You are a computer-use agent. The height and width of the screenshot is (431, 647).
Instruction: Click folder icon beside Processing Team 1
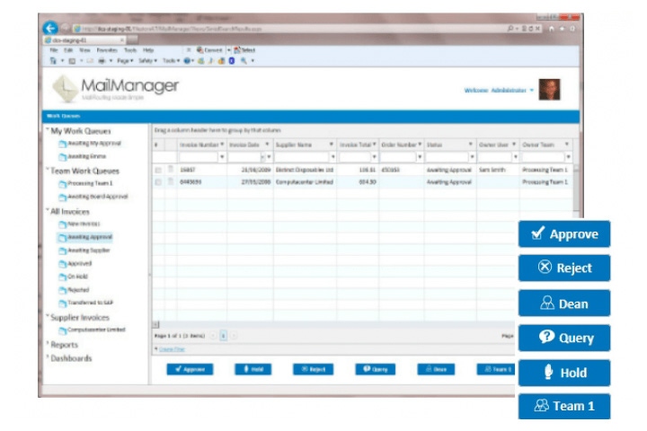pyautogui.click(x=62, y=184)
